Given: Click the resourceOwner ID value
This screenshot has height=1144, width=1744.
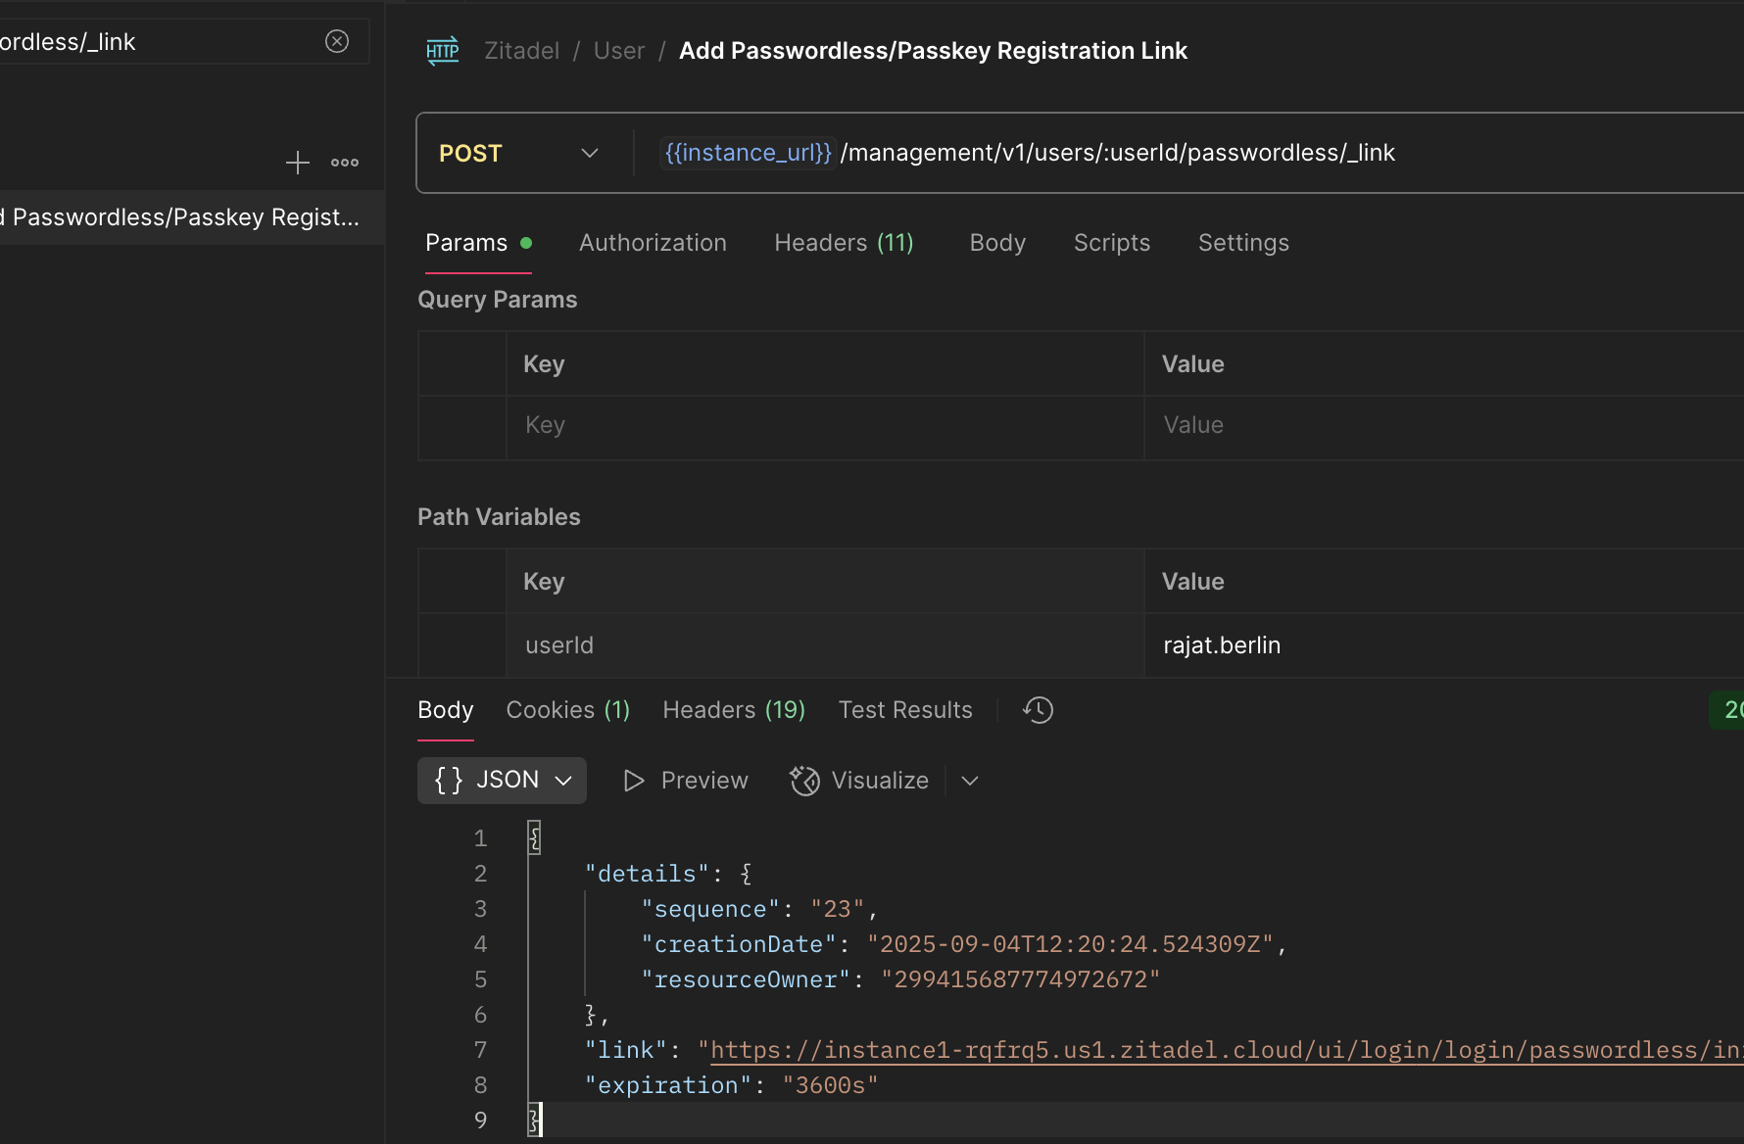Looking at the screenshot, I should [1020, 979].
